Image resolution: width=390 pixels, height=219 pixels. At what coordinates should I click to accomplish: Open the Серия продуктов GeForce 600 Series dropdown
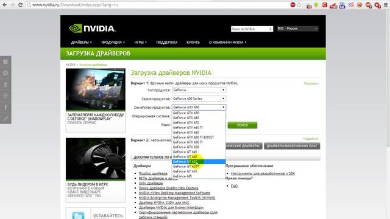click(199, 99)
